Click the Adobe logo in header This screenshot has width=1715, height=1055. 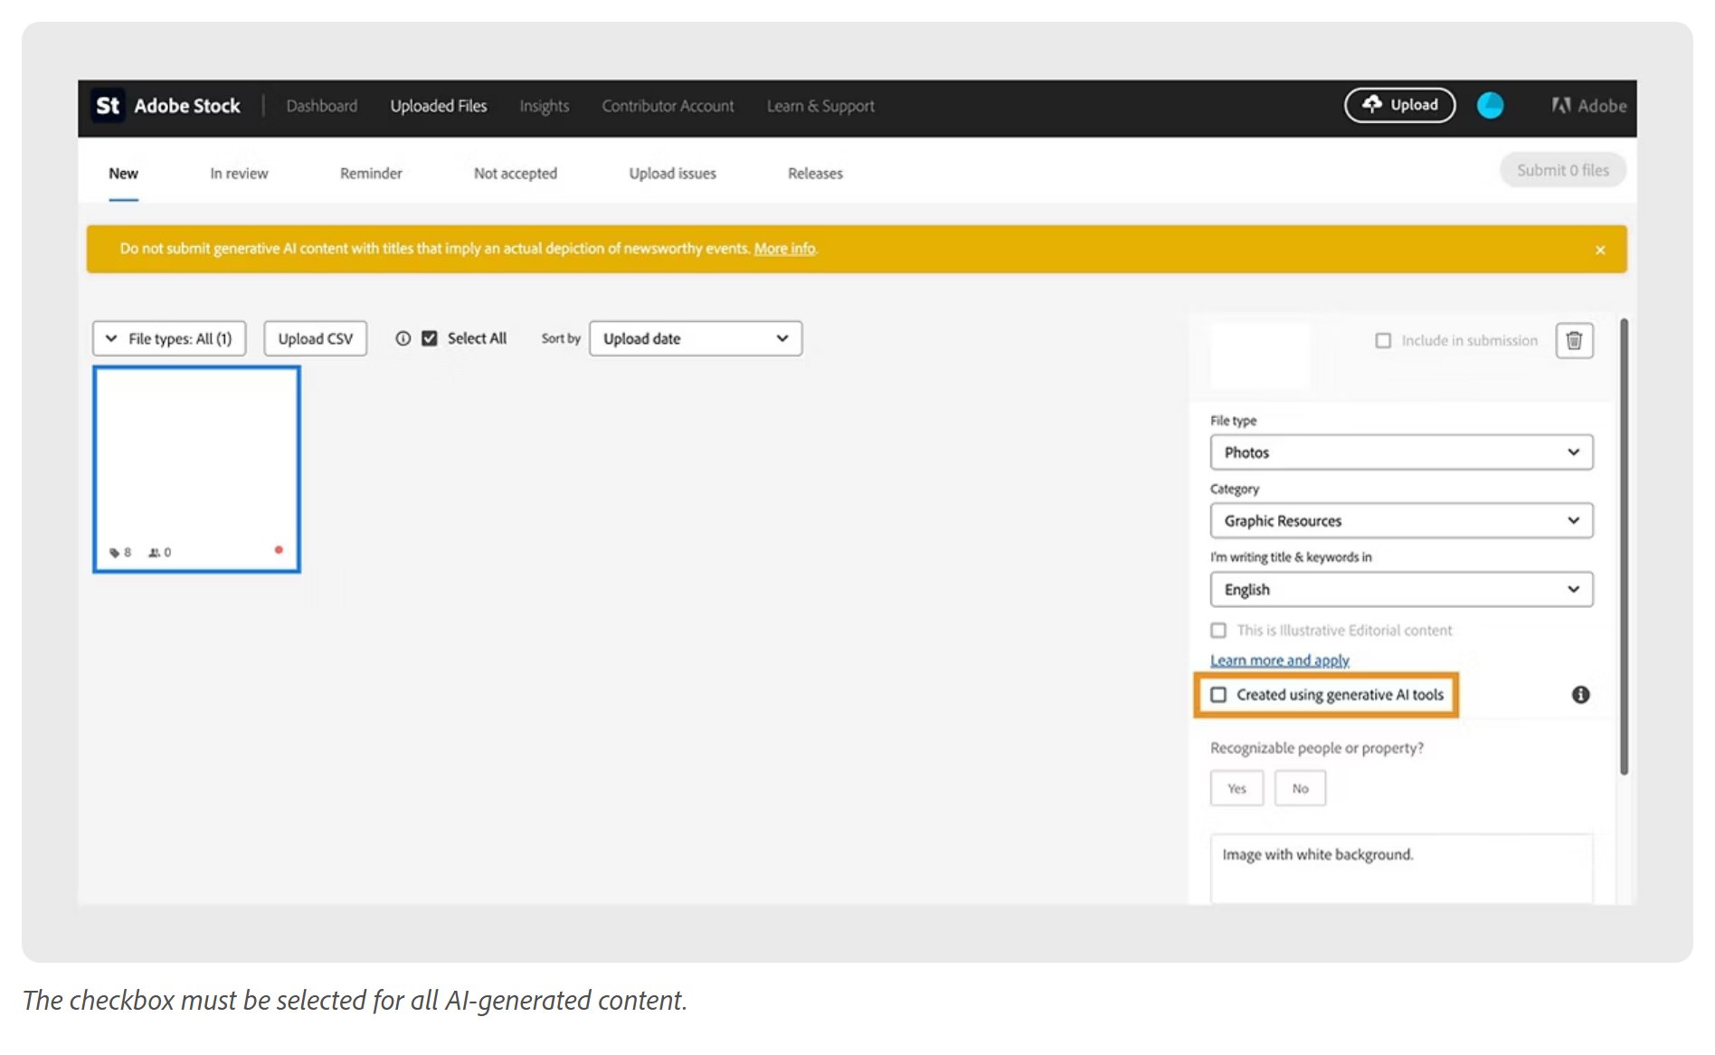(1589, 106)
